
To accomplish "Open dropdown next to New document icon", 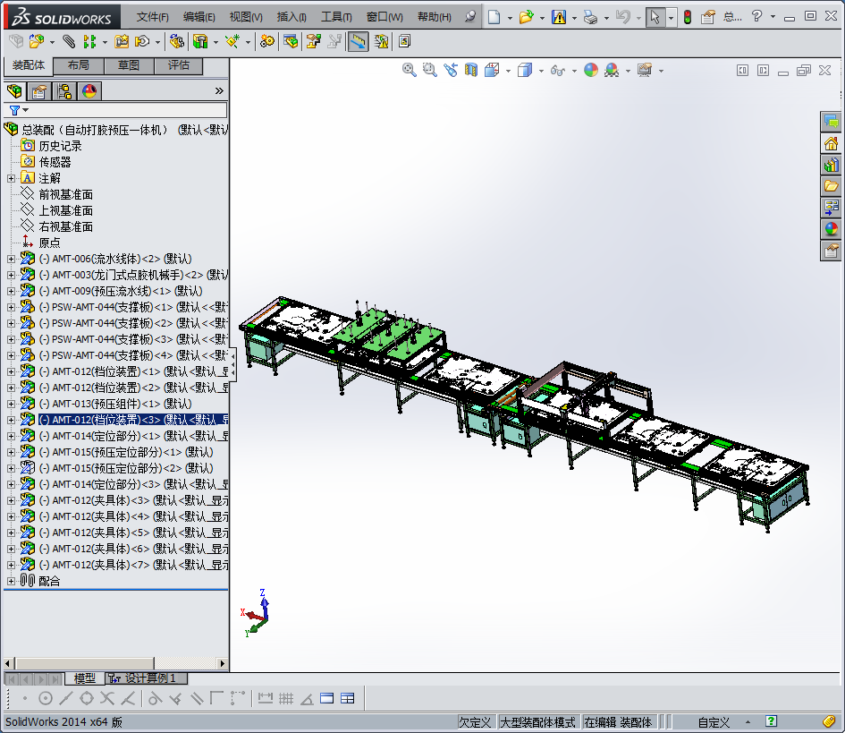I will click(x=510, y=18).
